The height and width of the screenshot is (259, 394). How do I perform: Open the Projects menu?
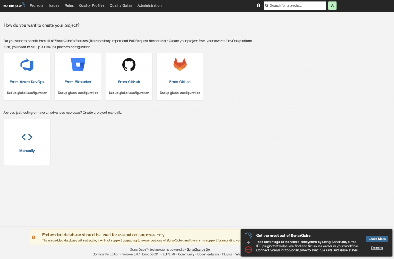pyautogui.click(x=37, y=5)
